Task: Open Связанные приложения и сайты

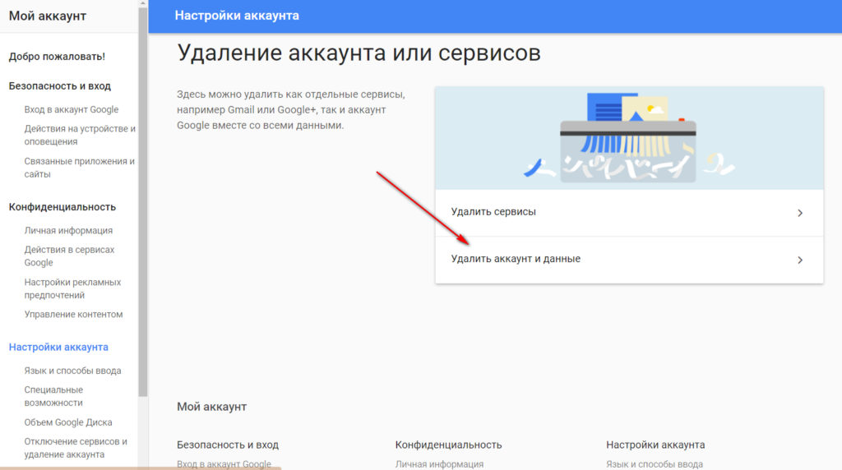Action: [x=80, y=168]
